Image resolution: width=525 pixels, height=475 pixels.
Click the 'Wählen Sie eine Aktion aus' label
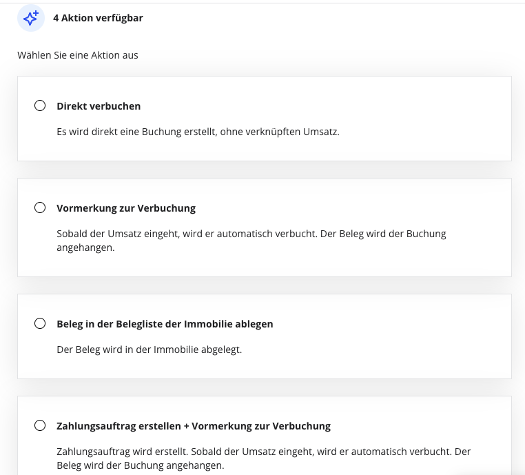click(x=78, y=55)
